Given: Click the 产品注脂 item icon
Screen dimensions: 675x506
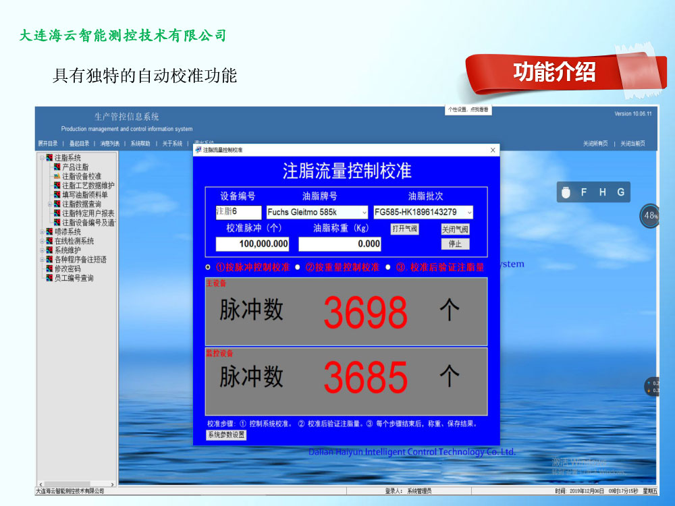Looking at the screenshot, I should [x=57, y=167].
